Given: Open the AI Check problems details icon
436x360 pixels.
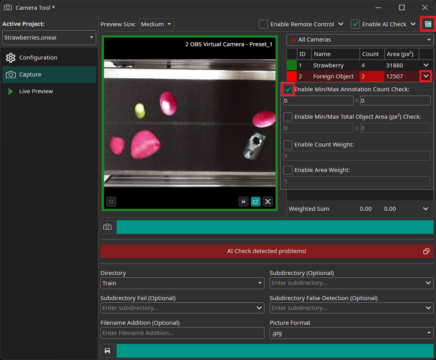Looking at the screenshot, I should tap(426, 251).
